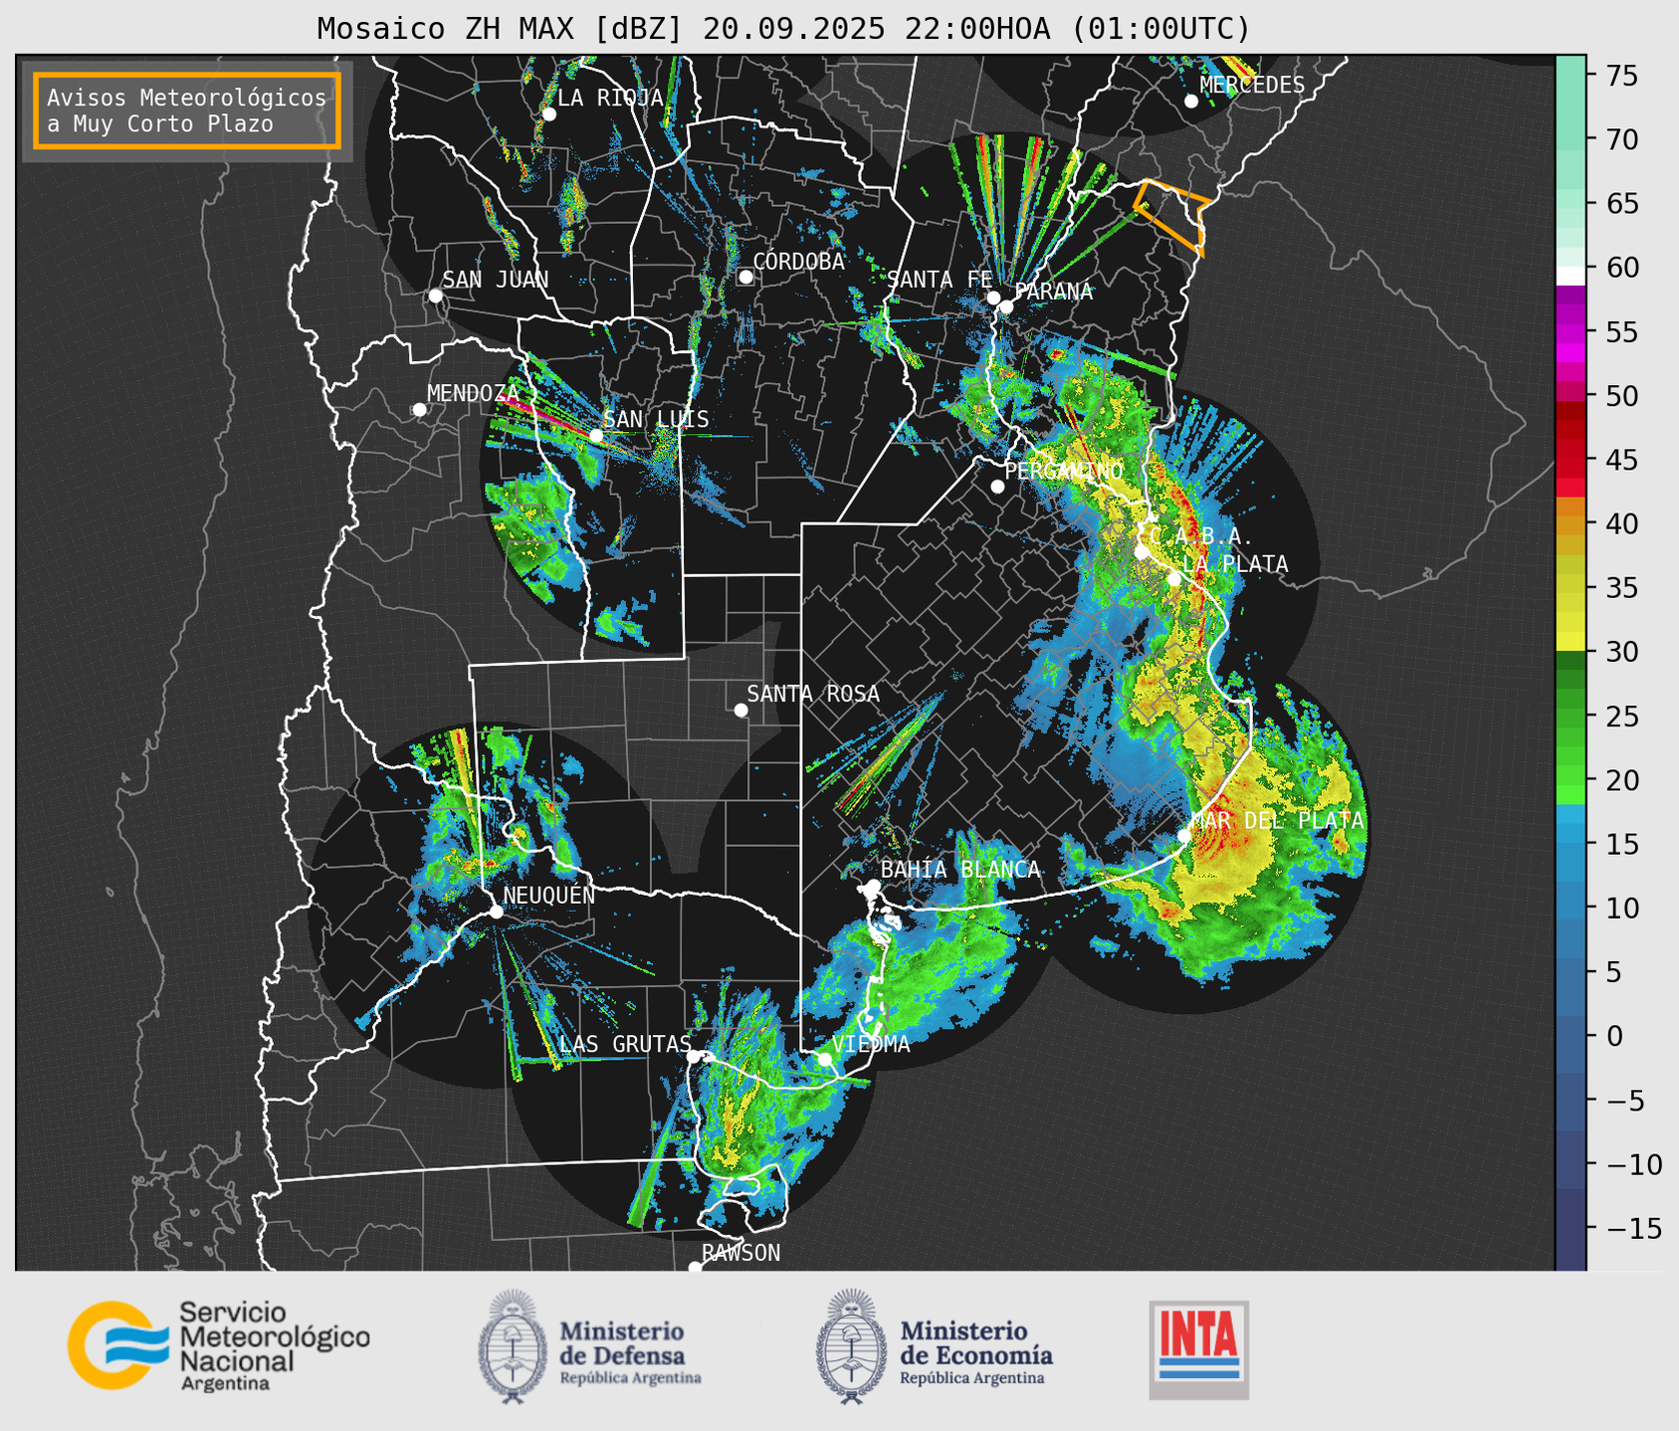Select the MAR DEL PLATA city label
This screenshot has width=1679, height=1431.
(x=1278, y=820)
